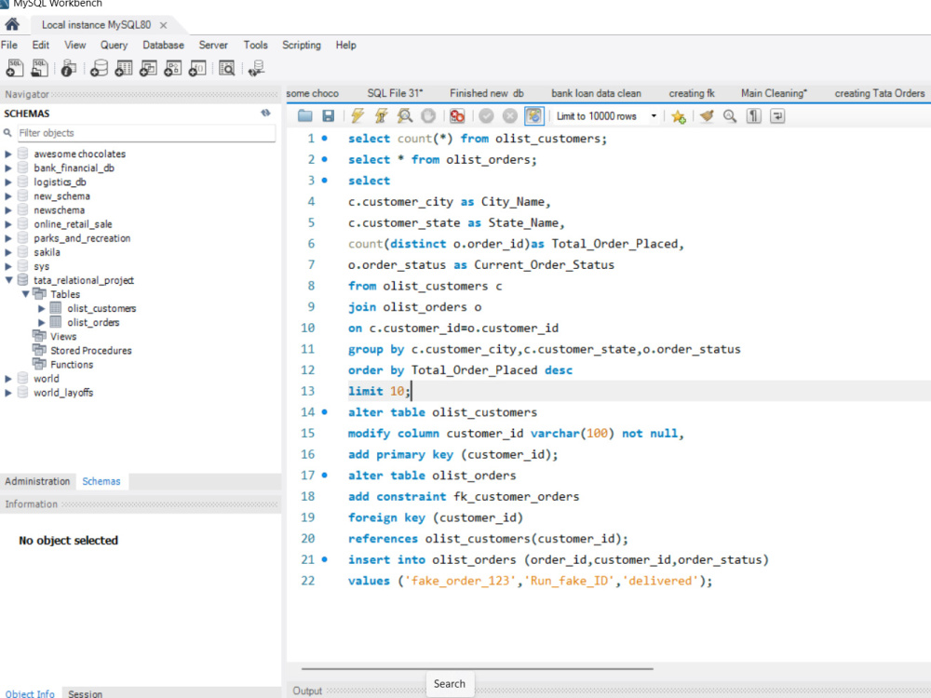Open search table data icon

(227, 68)
